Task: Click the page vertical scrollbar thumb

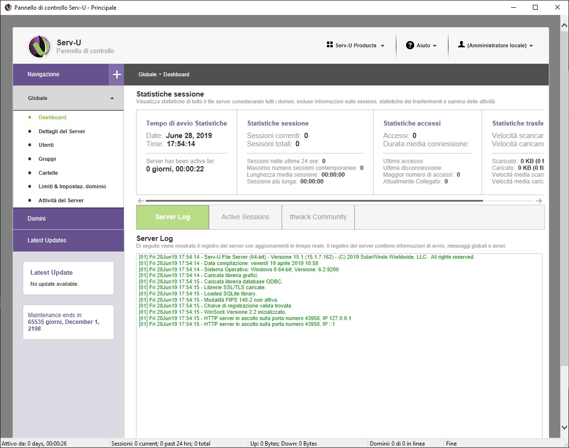Action: 564,199
